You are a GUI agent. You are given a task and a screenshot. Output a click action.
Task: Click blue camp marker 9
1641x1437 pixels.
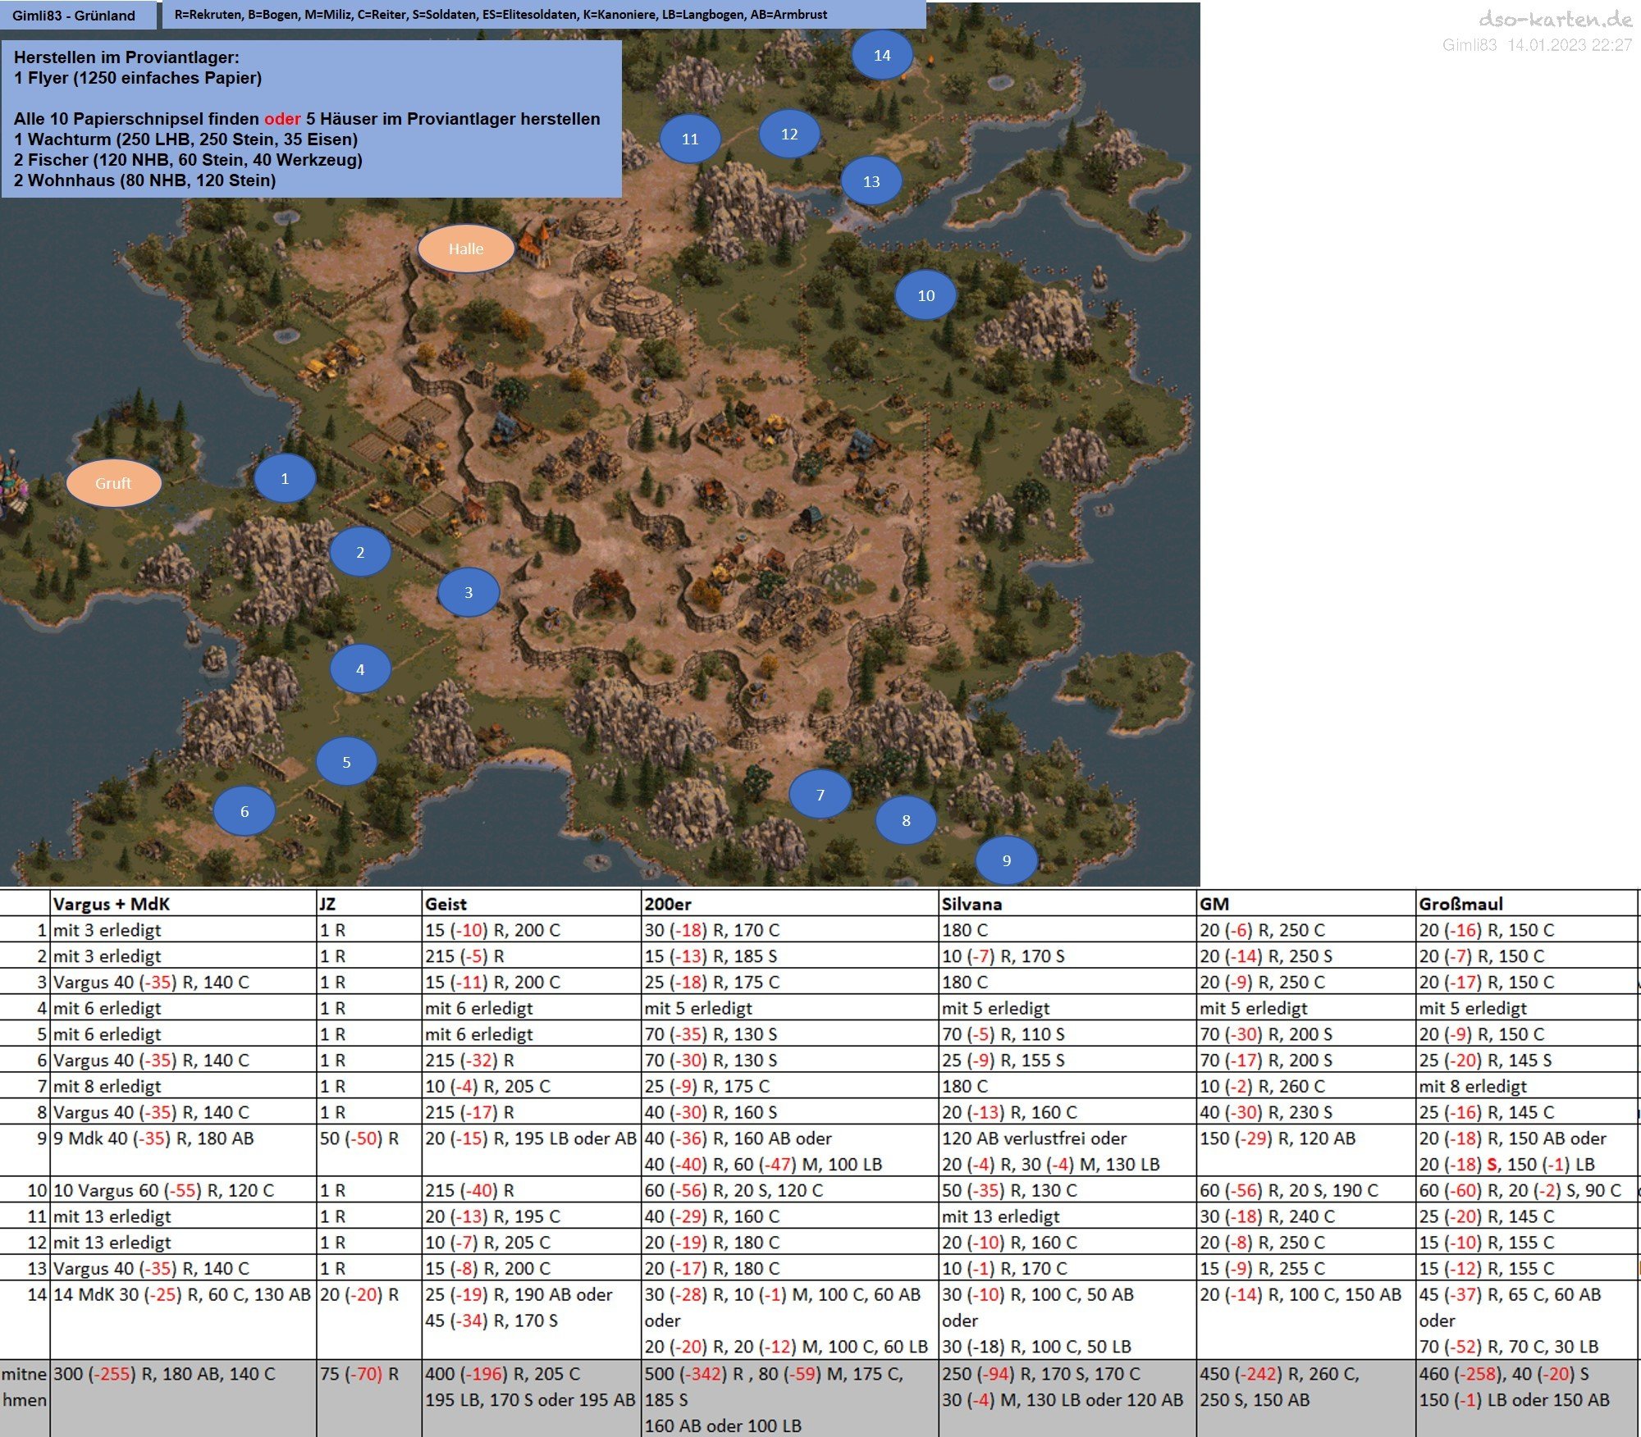point(1007,860)
